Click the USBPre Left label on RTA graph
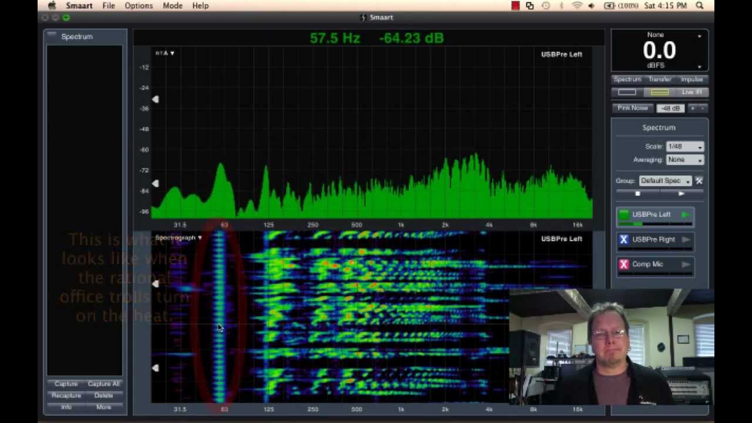Screen dimensions: 752x423 pyautogui.click(x=562, y=54)
